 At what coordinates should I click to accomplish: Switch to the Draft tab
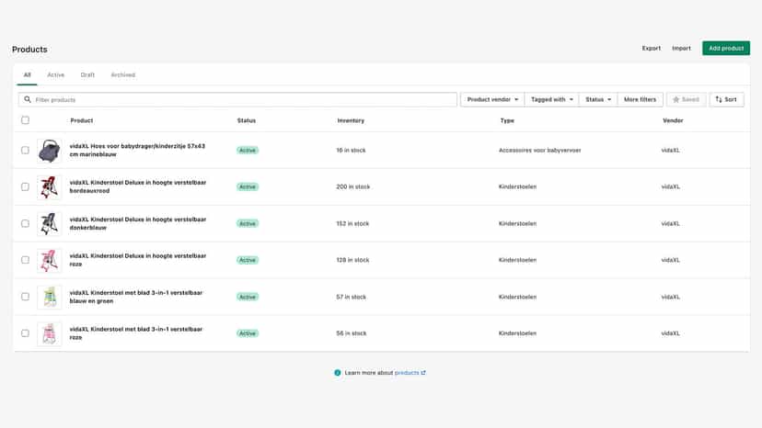(x=87, y=74)
